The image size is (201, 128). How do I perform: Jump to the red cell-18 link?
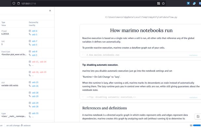[x=35, y=72]
